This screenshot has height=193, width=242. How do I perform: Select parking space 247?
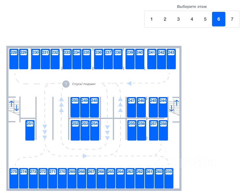132,107
